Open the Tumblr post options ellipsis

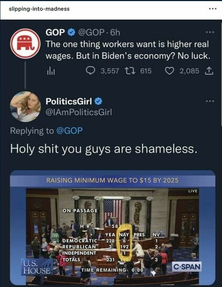[x=213, y=8]
